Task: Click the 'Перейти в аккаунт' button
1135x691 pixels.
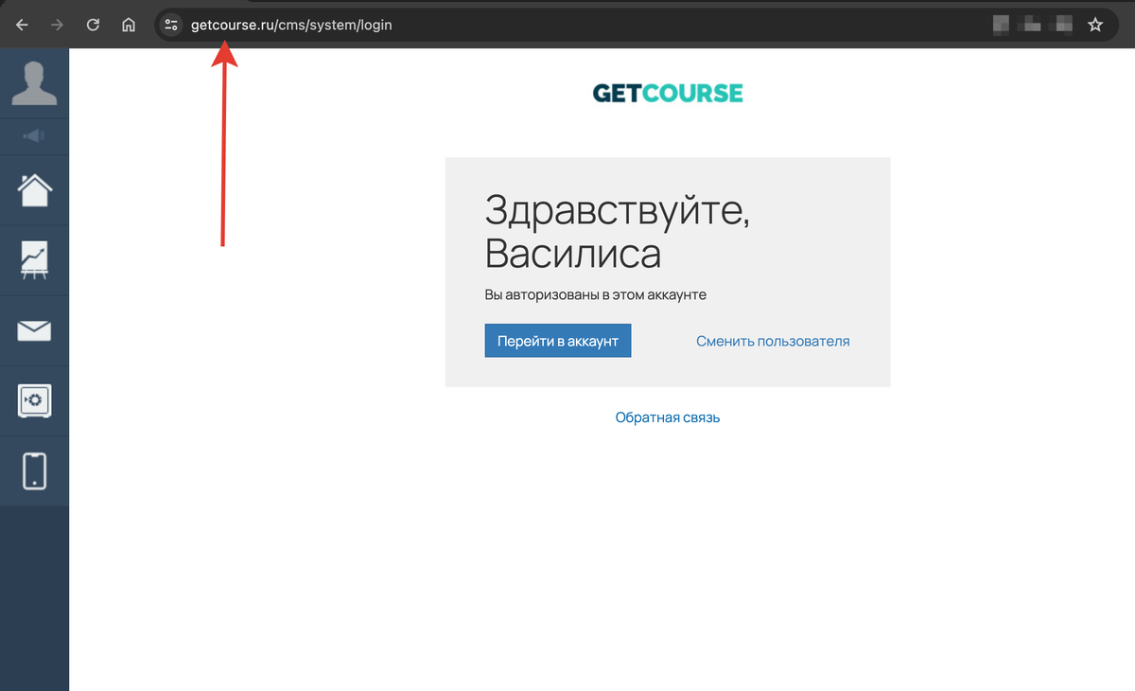Action: 558,341
